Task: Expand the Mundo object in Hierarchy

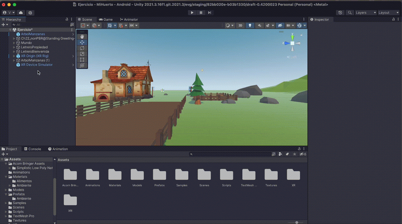Action: pos(14,43)
